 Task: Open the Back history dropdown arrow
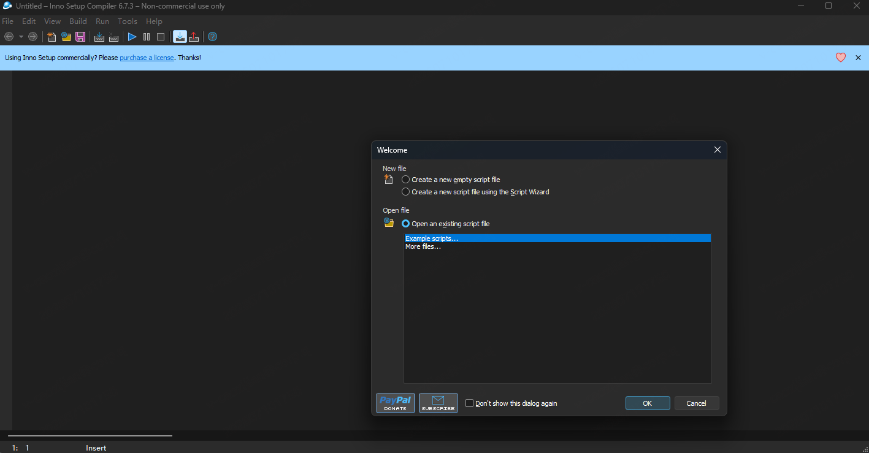coord(21,37)
